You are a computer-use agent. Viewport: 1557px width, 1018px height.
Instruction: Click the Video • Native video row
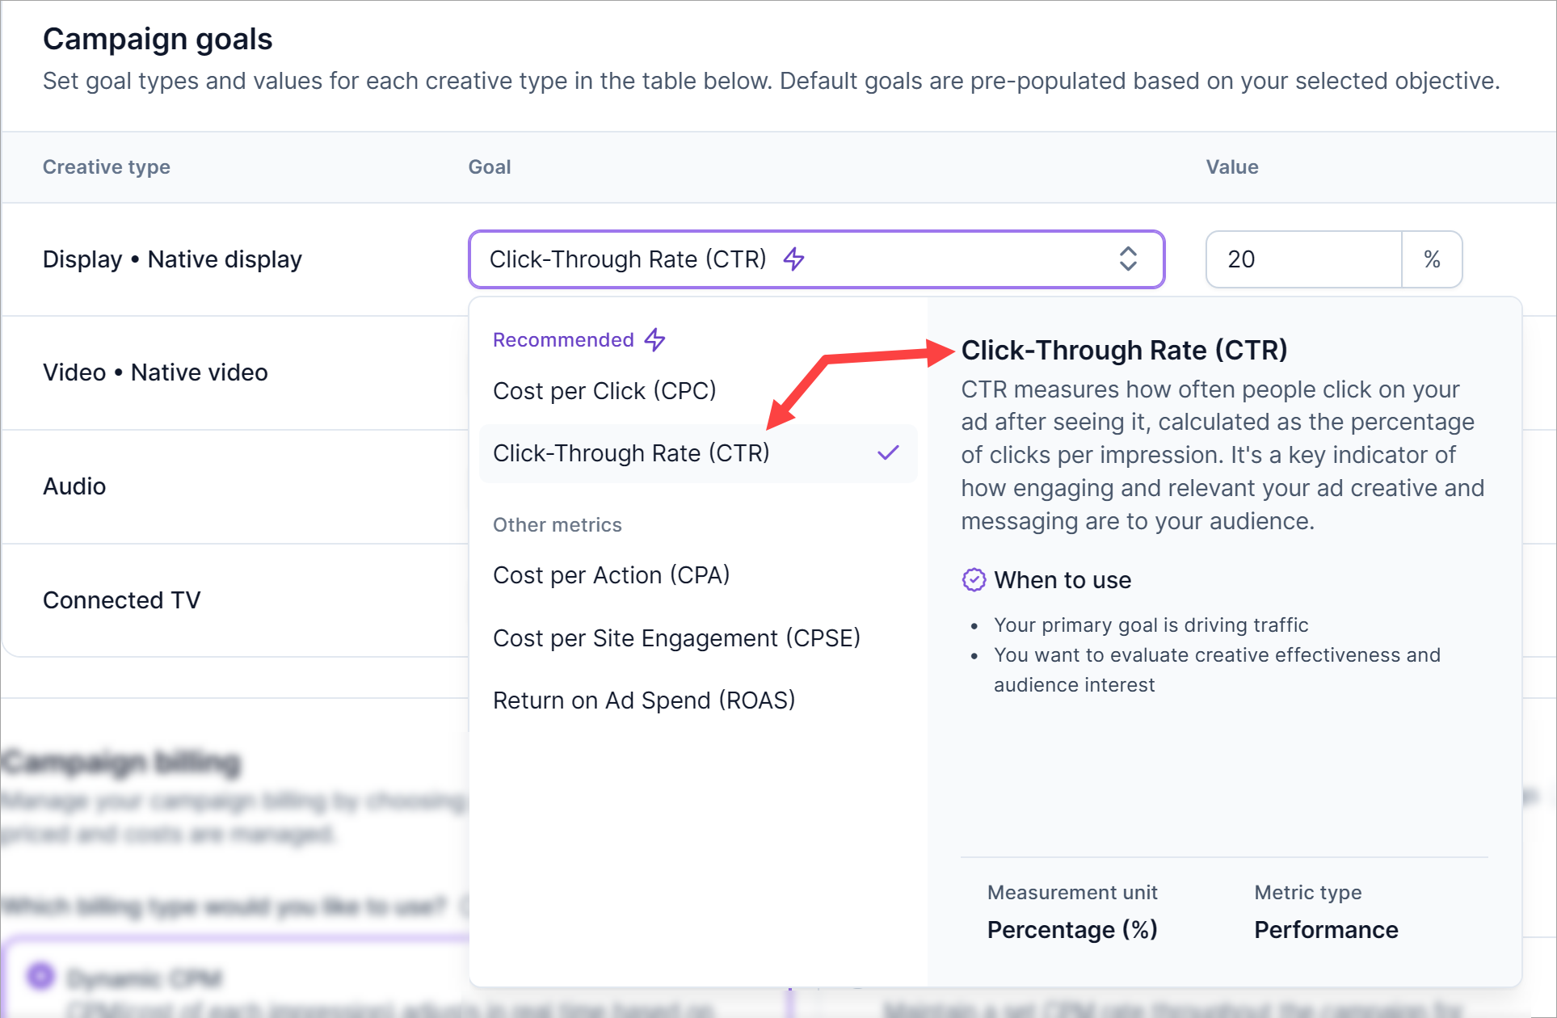pos(155,372)
